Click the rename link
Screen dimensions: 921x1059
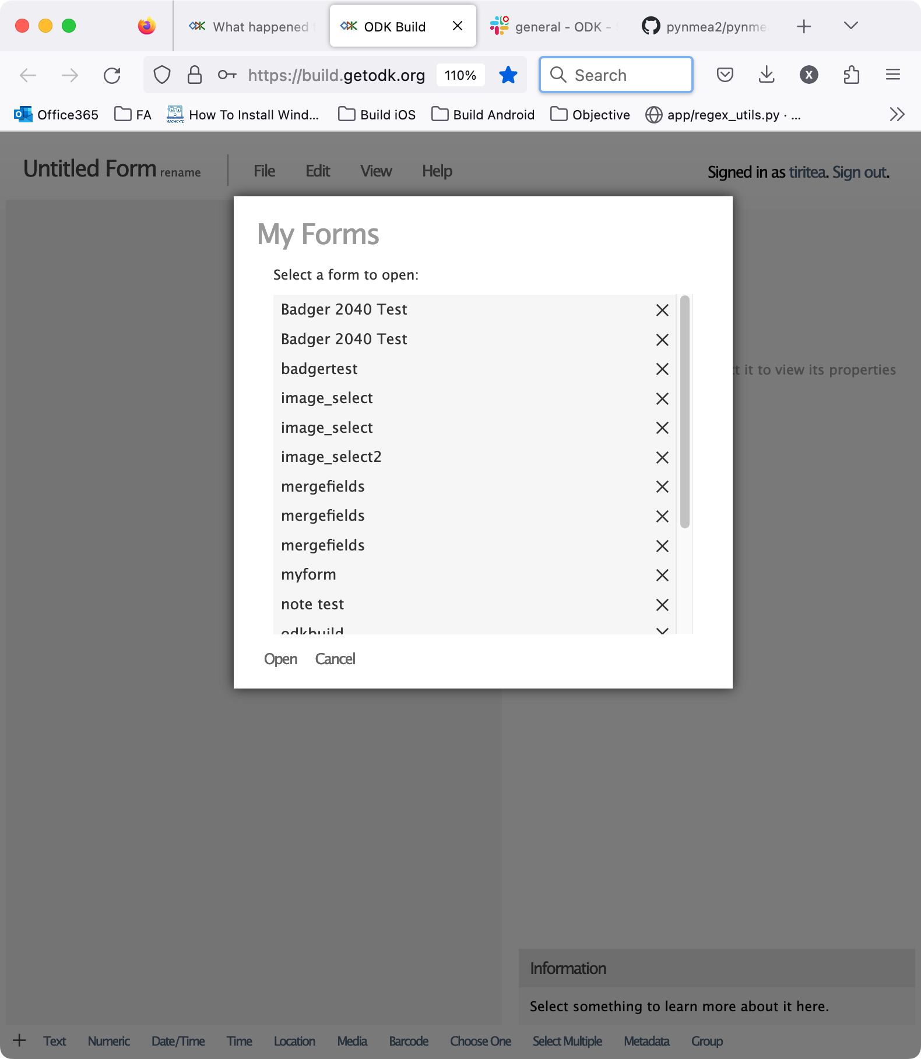[x=180, y=172]
